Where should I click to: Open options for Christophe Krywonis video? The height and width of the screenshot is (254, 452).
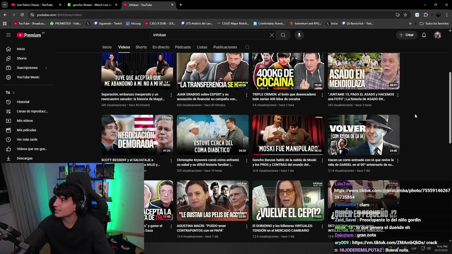tap(246, 161)
